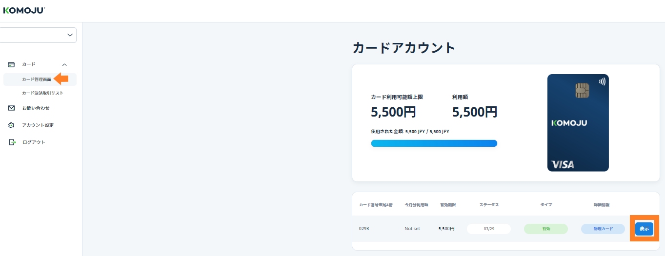This screenshot has width=665, height=256.
Task: Collapse the カード menu section chevron
Action: tap(65, 64)
